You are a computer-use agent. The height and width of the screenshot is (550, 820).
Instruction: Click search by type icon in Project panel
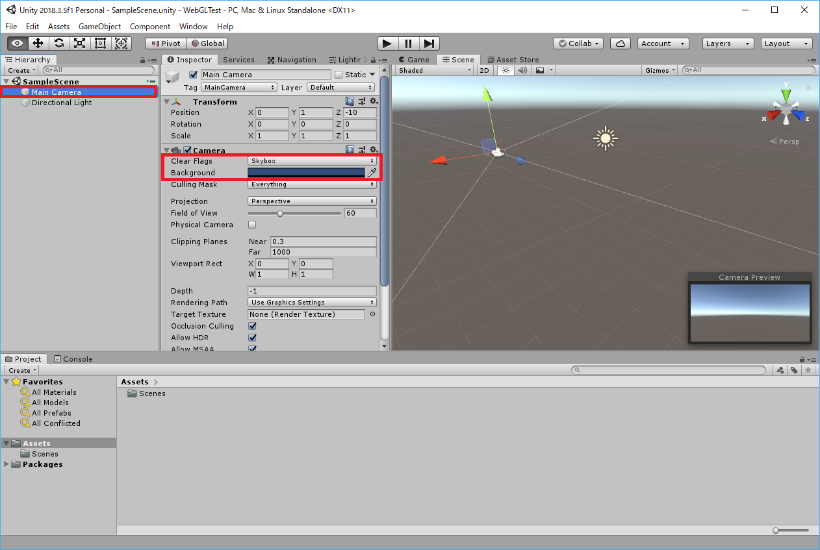(780, 370)
